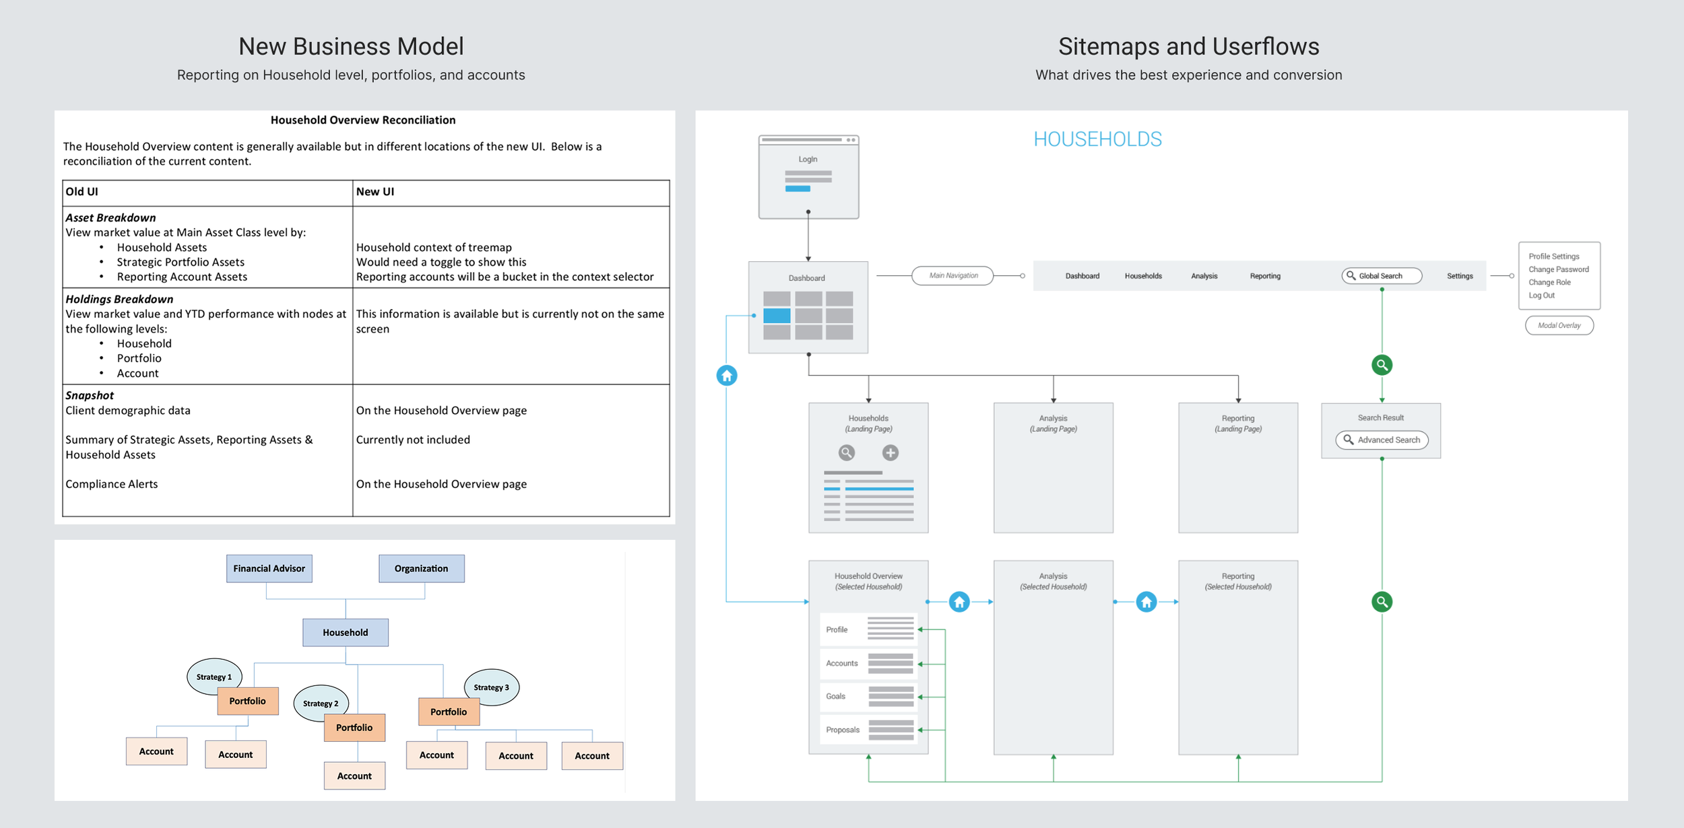Select the Accounts row in Household Overview
This screenshot has height=828, width=1684.
(x=868, y=663)
